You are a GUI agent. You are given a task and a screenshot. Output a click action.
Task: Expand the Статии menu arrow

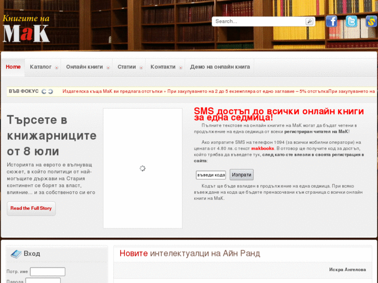[141, 68]
